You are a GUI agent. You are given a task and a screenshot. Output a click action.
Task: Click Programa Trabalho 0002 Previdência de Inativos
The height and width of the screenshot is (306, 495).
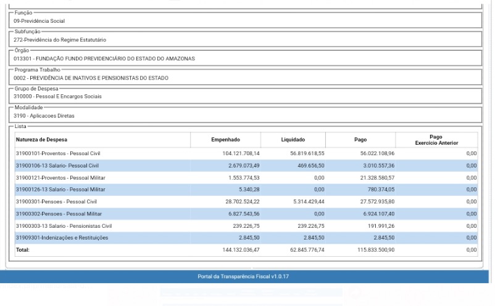coord(91,78)
